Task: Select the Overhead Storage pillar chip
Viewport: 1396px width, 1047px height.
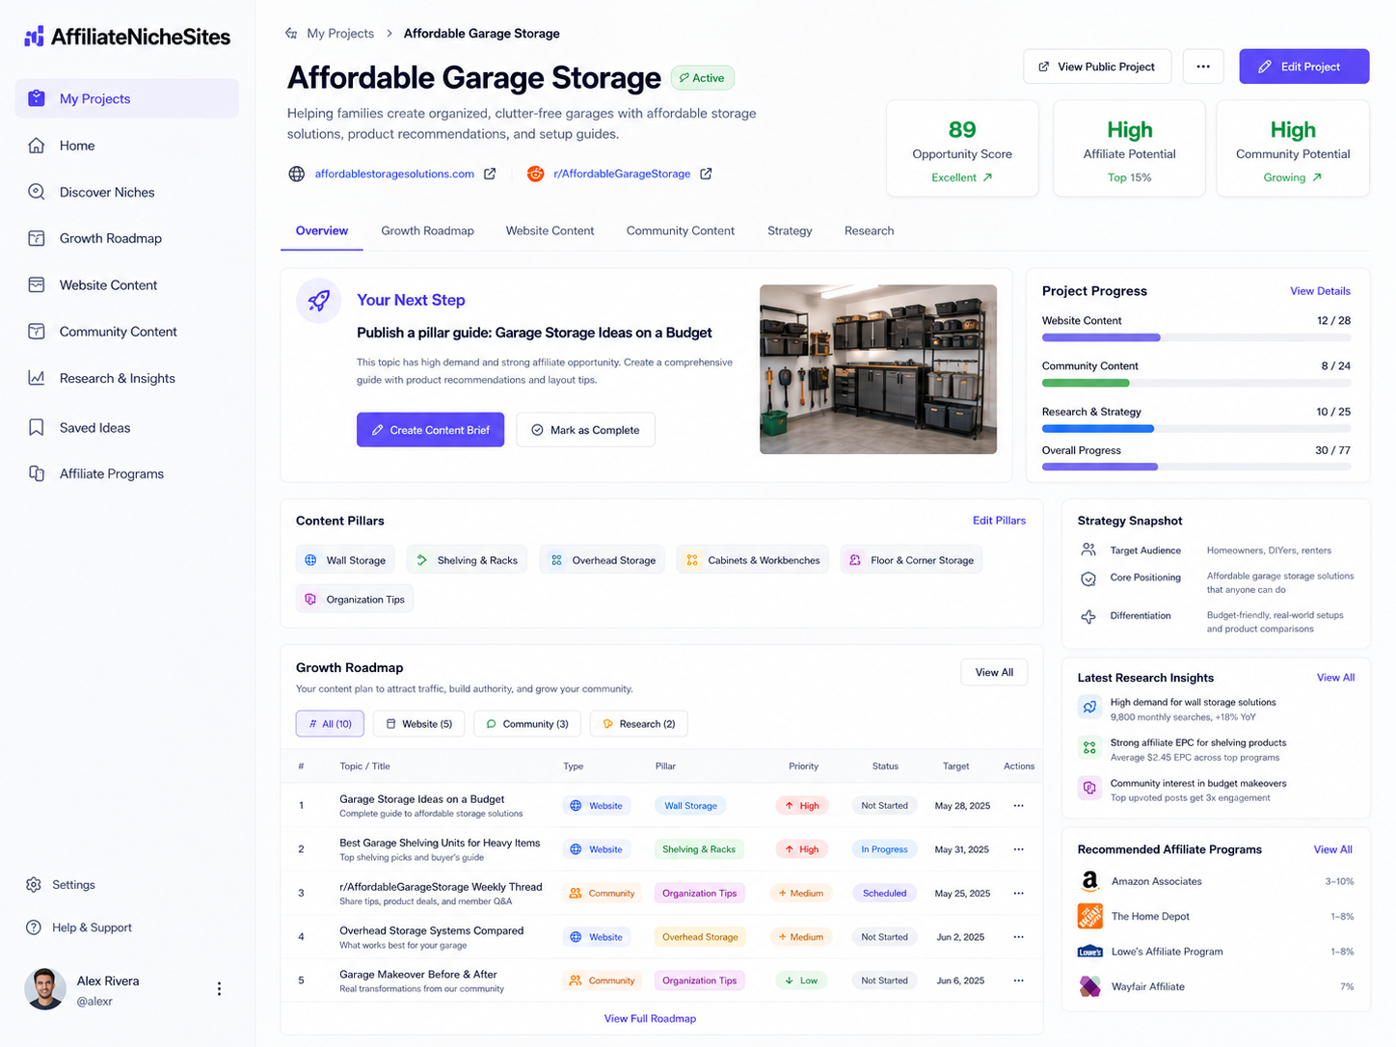Action: click(x=603, y=560)
